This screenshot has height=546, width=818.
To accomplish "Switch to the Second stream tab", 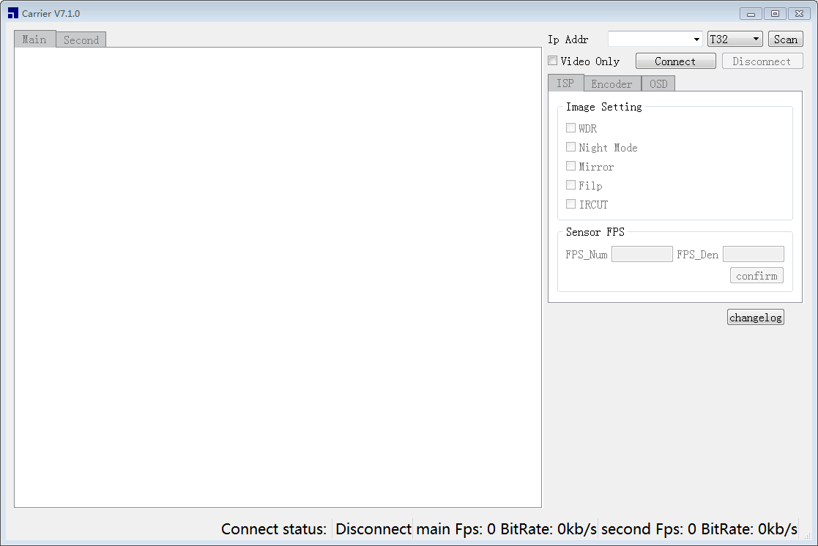I will coord(81,40).
